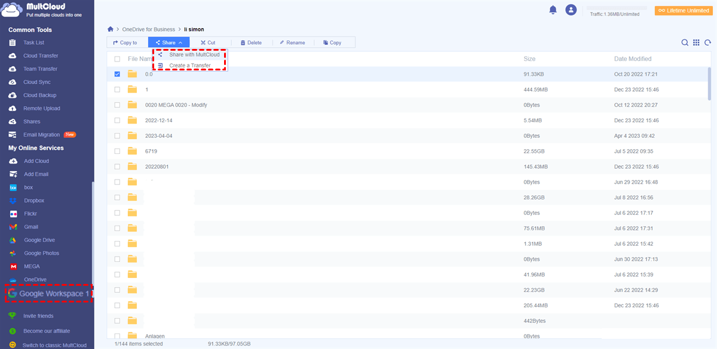Click the Copy toolbar button
Image resolution: width=717 pixels, height=349 pixels.
[x=332, y=42]
